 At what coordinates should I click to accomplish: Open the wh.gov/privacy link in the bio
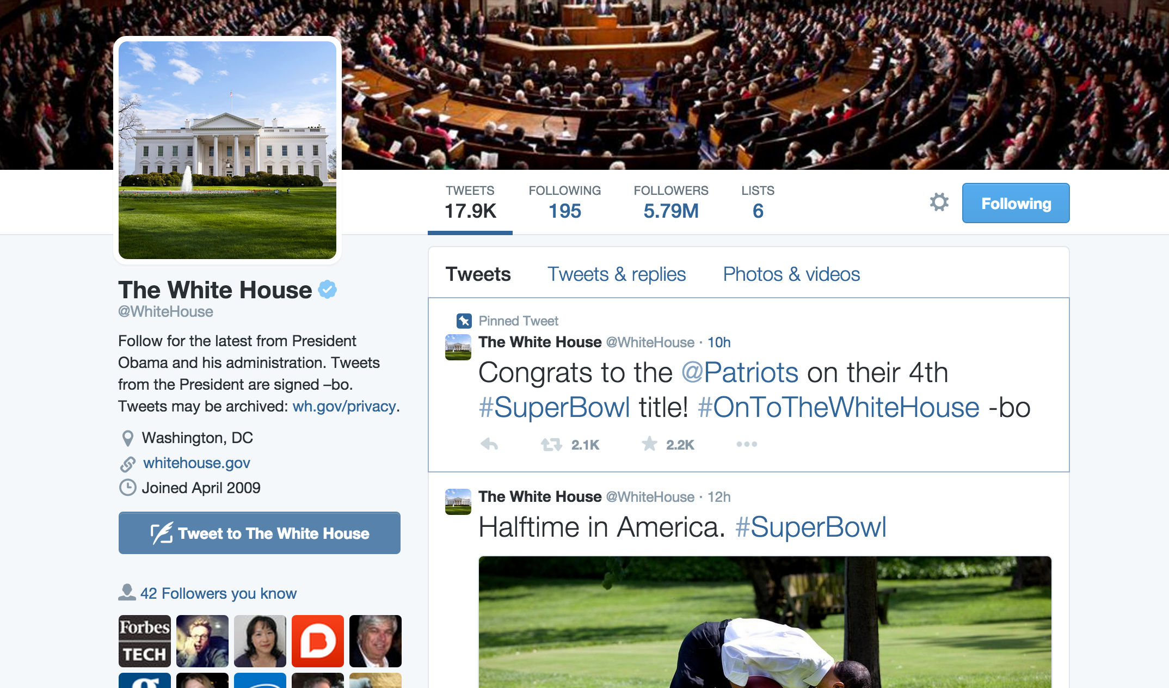(x=344, y=407)
